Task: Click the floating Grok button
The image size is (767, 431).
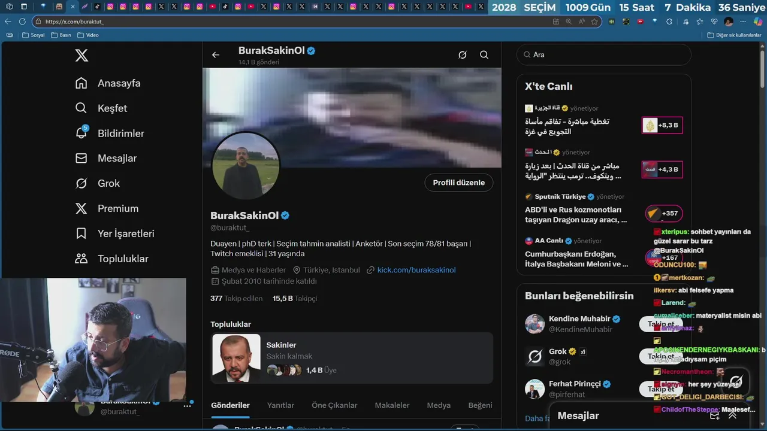Action: (x=736, y=381)
